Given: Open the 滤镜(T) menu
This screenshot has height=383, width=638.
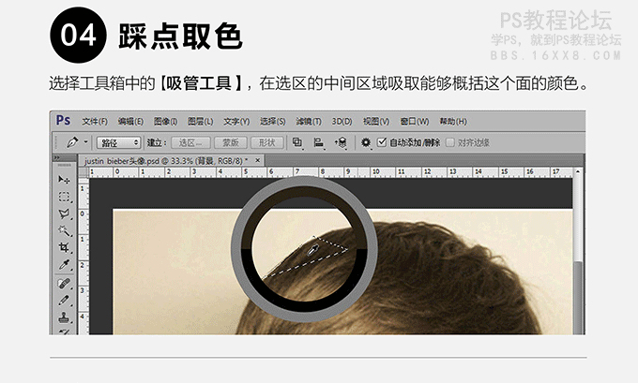Looking at the screenshot, I should 309,122.
